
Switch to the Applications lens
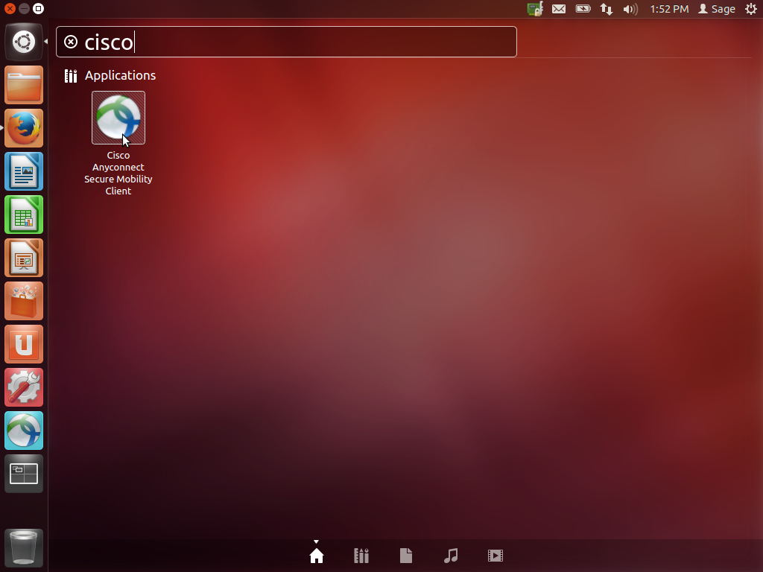tap(361, 556)
